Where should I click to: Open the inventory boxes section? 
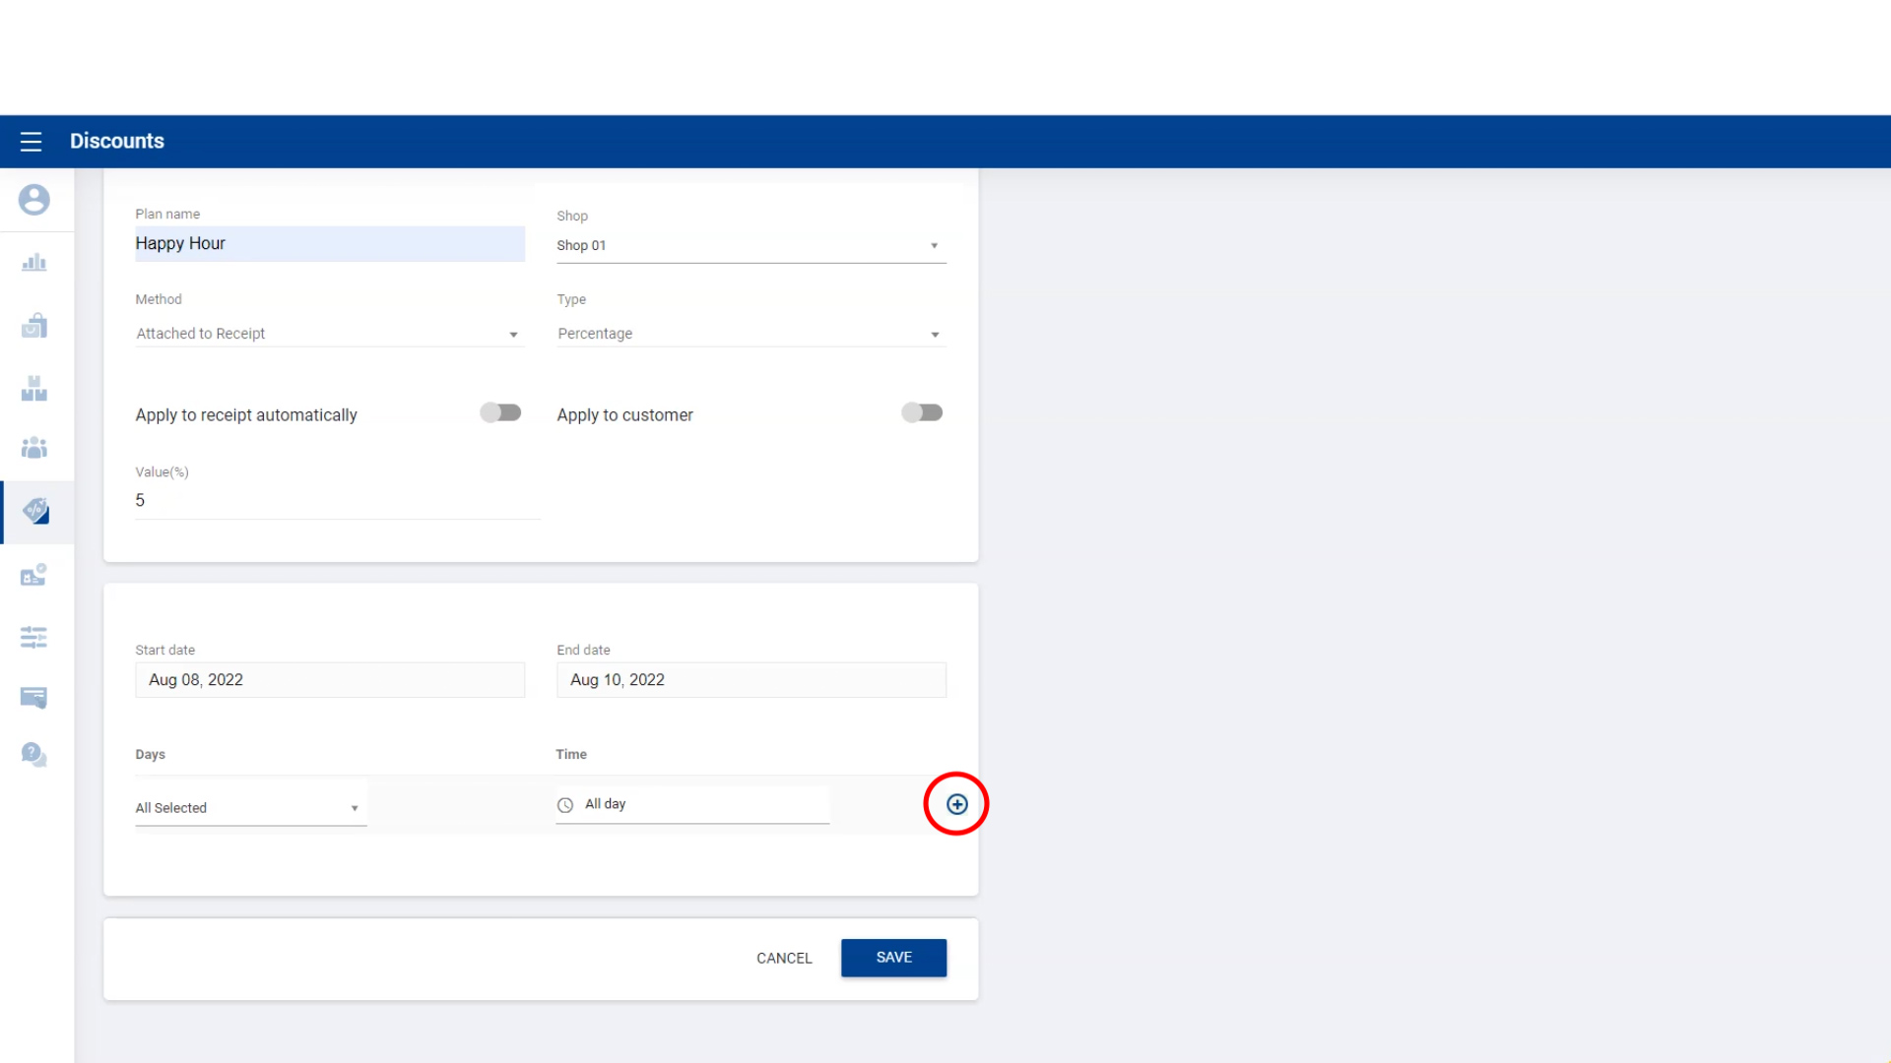pos(34,389)
